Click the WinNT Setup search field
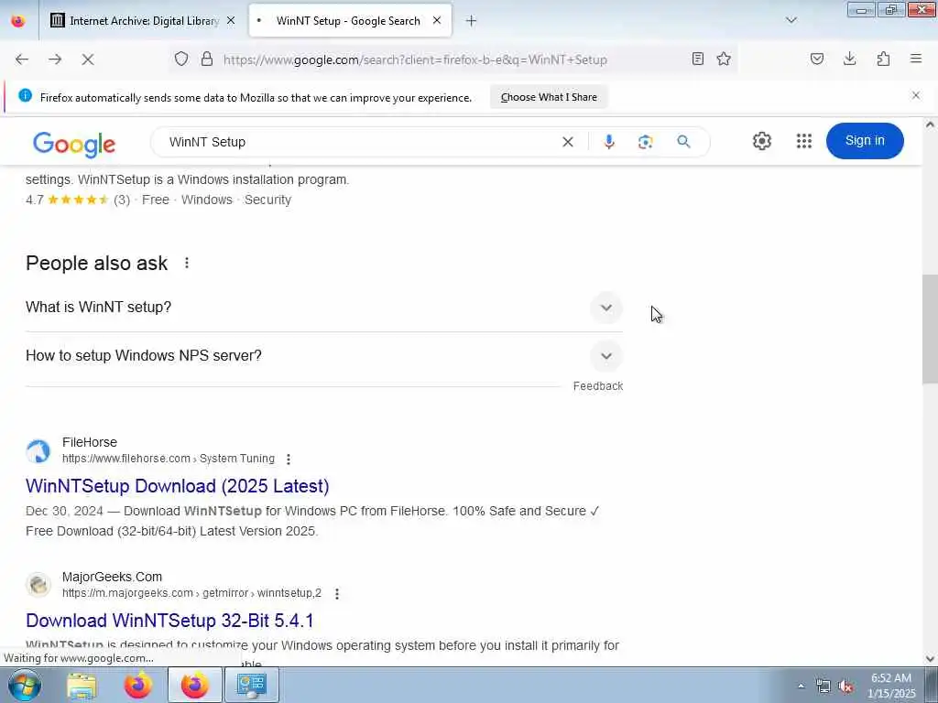This screenshot has height=703, width=938. [x=359, y=142]
